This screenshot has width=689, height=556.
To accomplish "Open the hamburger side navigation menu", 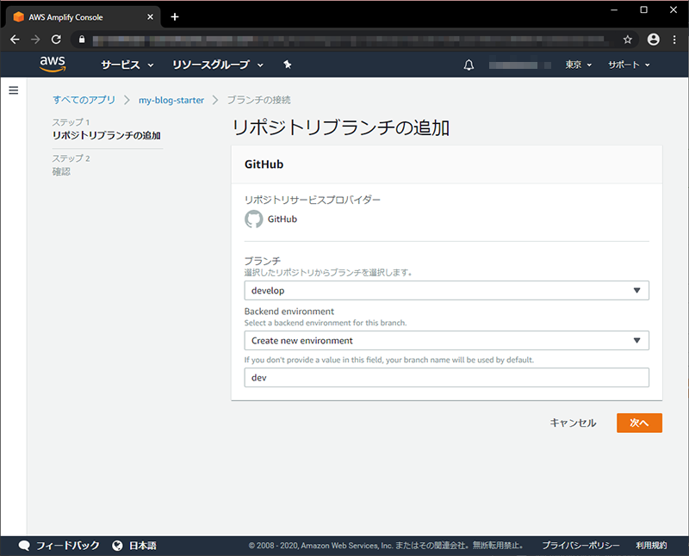I will (x=14, y=90).
